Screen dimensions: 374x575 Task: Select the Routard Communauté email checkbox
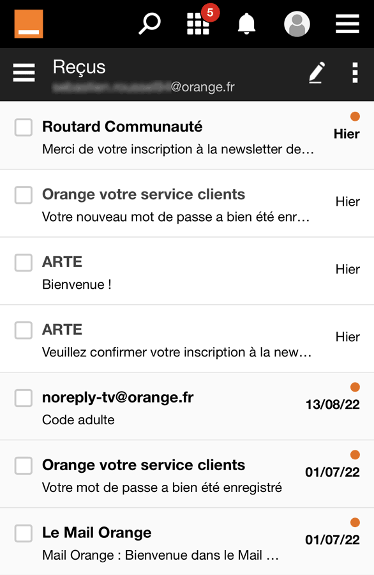tap(24, 127)
